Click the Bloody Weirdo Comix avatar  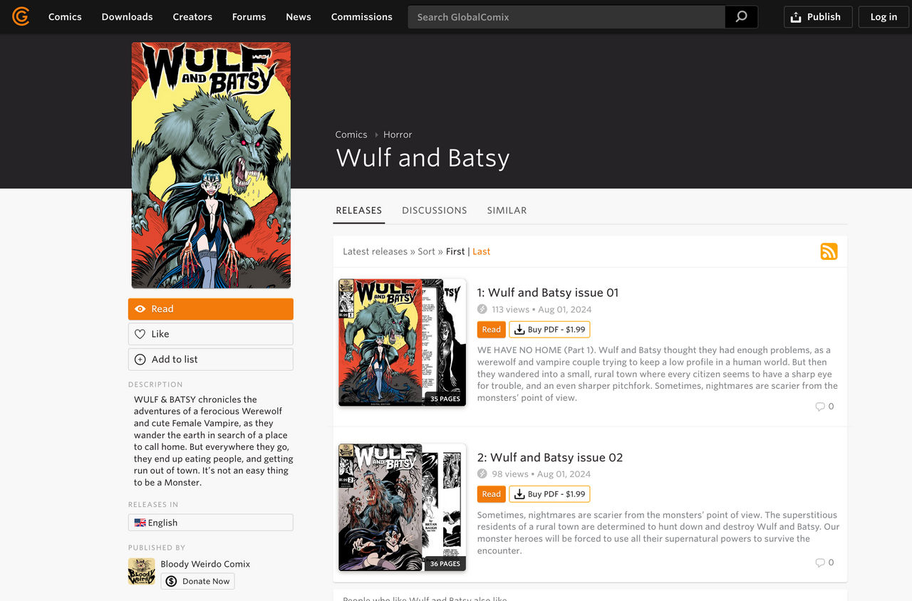(141, 572)
